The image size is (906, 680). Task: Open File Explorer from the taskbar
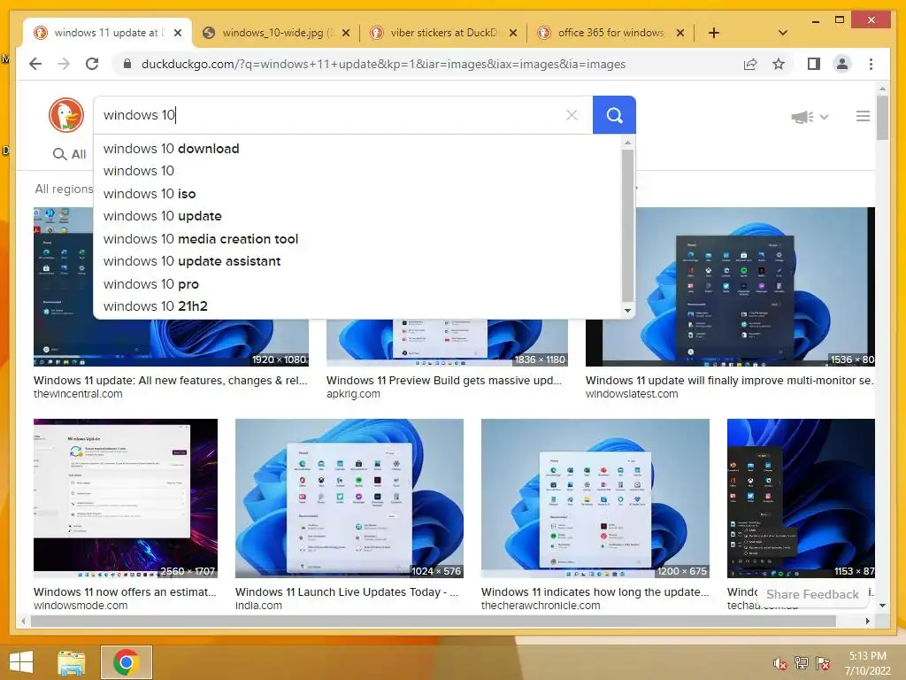pos(72,662)
